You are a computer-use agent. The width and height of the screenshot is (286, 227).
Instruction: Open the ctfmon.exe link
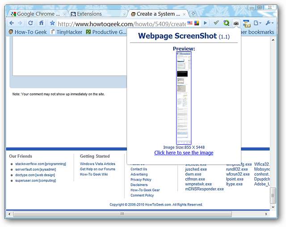[195, 179]
